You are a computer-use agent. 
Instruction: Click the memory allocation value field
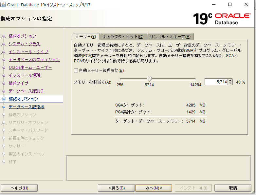(x=216, y=82)
